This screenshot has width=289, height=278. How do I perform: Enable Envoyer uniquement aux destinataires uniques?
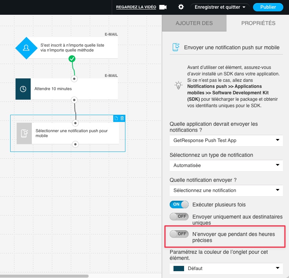point(179,216)
